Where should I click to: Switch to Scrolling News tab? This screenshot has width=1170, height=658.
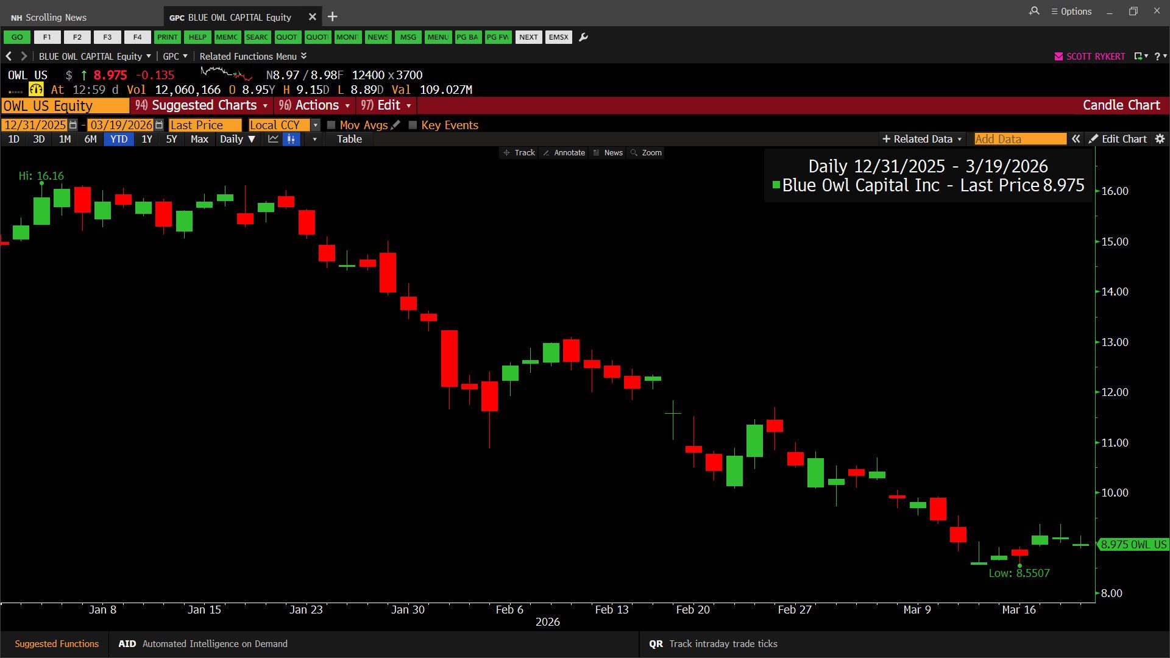pyautogui.click(x=49, y=17)
